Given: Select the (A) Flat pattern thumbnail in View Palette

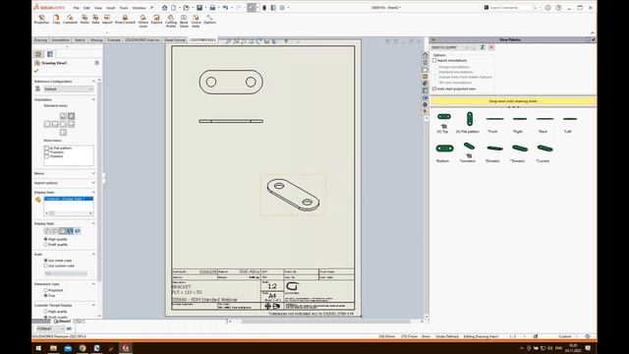Looking at the screenshot, I should tap(469, 119).
